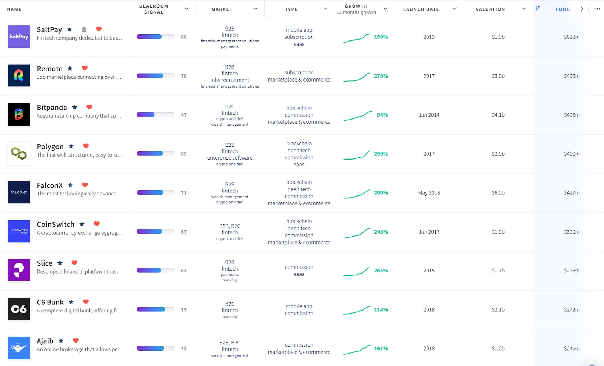Open the Polygon company name link
This screenshot has height=366, width=604.
(50, 146)
